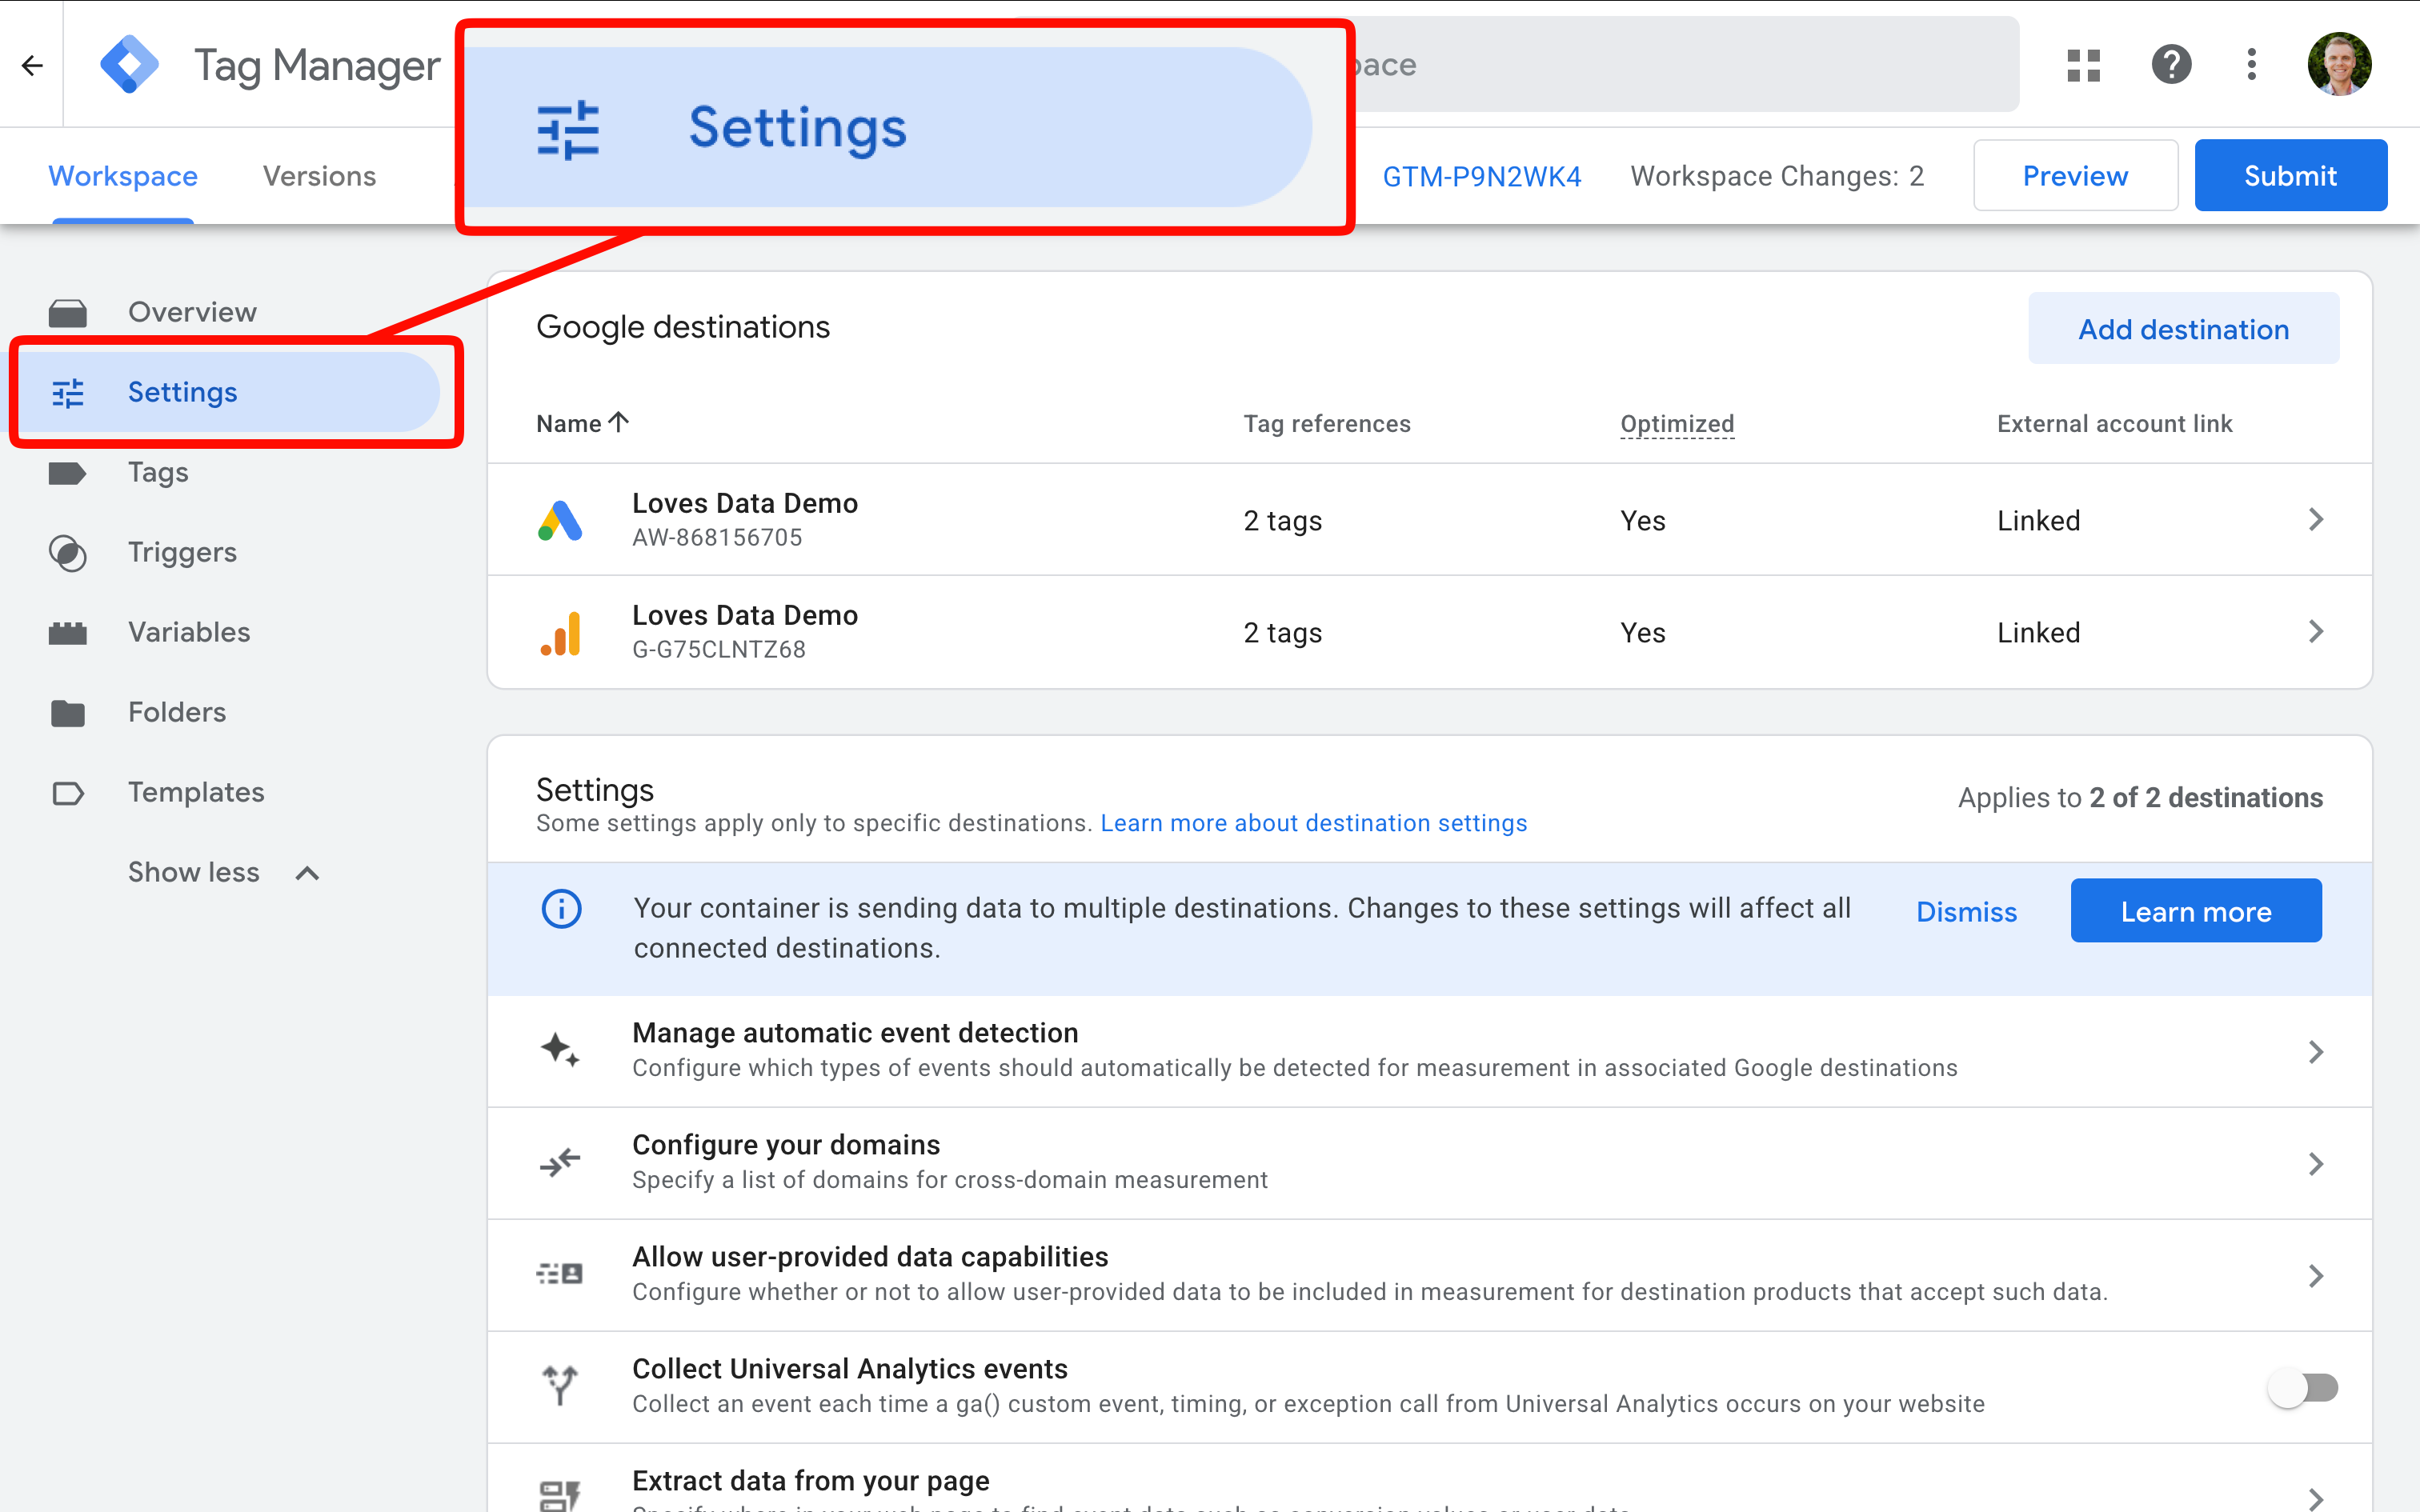Expand the AW-868156705 destination row chevron

[x=2316, y=519]
